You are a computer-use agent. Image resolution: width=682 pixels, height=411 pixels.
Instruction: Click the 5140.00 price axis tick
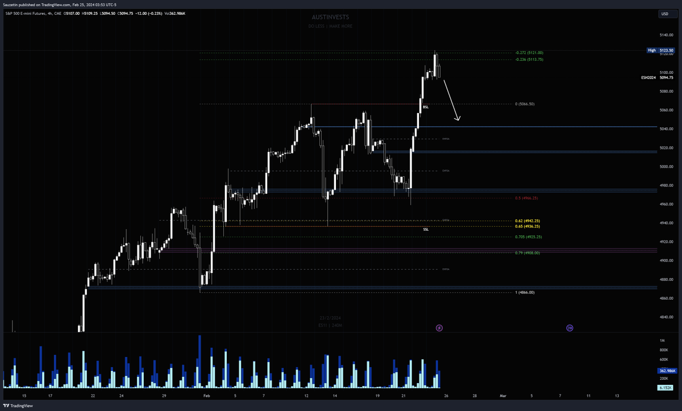[666, 35]
